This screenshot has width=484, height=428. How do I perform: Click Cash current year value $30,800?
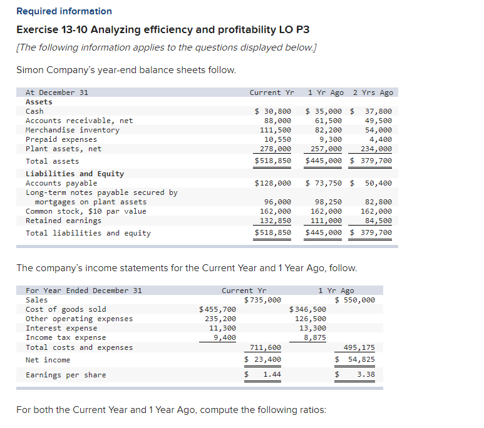point(273,111)
